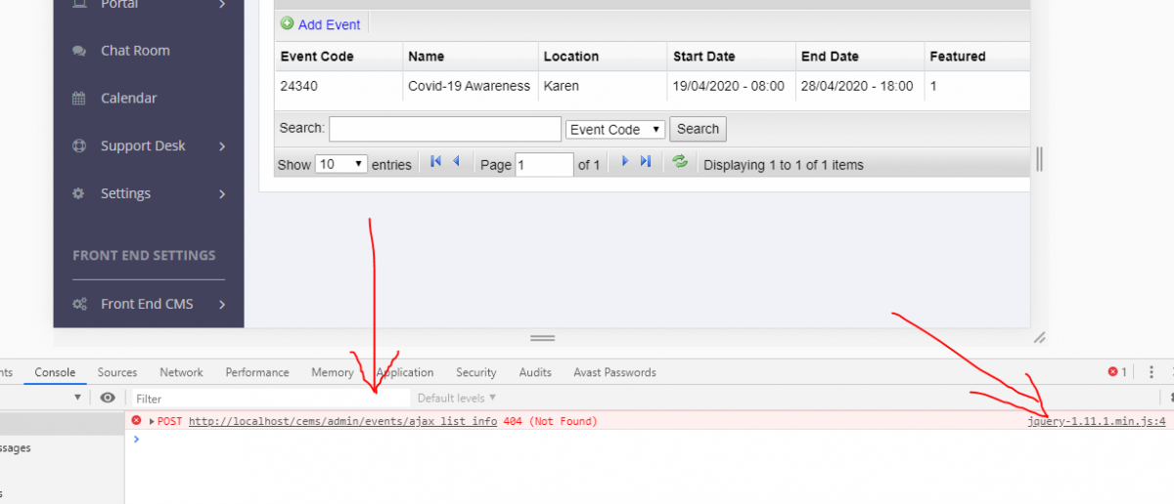
Task: Click the Chat Room speech bubble icon
Action: pos(79,51)
